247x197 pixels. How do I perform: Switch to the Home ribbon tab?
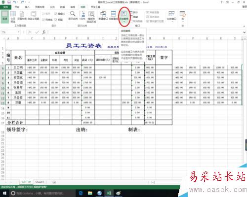coord(17,7)
